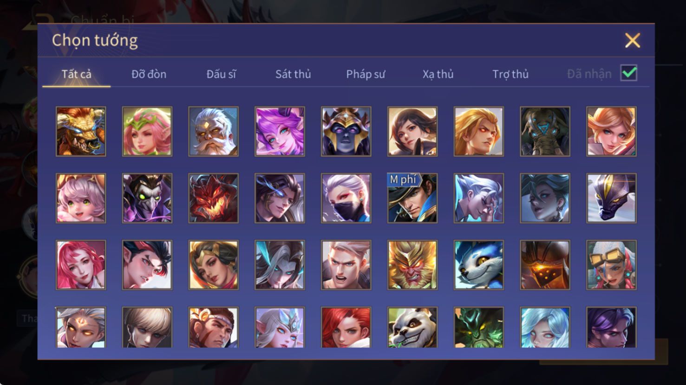686x385 pixels.
Task: Select the panda hero portrait
Action: click(412, 327)
